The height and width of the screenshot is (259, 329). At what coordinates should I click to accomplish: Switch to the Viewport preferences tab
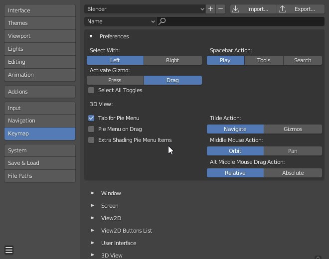[40, 36]
